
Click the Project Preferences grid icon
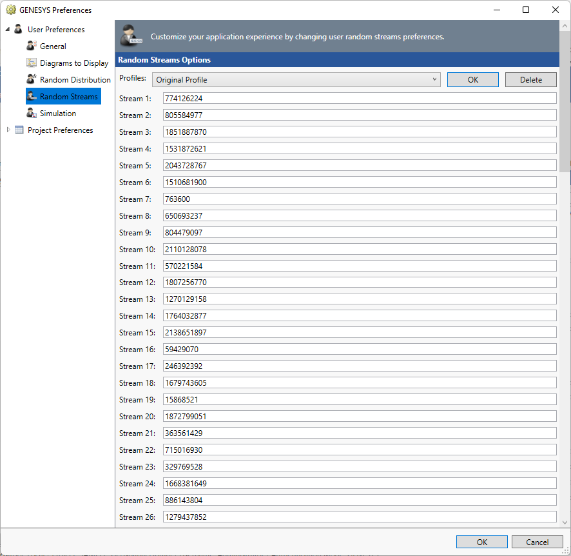[x=19, y=130]
